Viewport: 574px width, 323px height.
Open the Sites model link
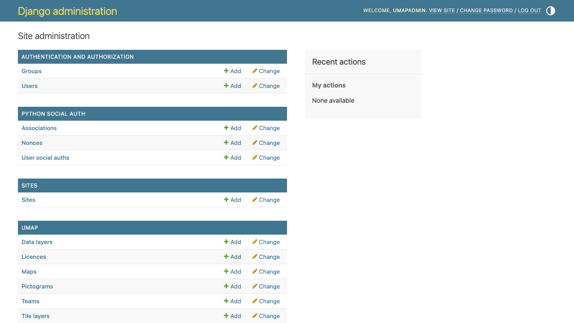(x=28, y=200)
